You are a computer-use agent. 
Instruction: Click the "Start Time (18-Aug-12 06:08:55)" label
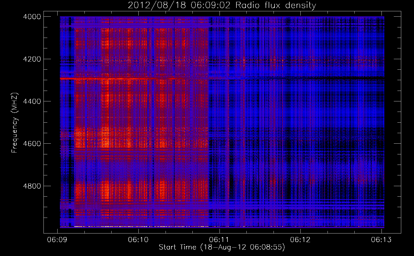pyautogui.click(x=222, y=247)
